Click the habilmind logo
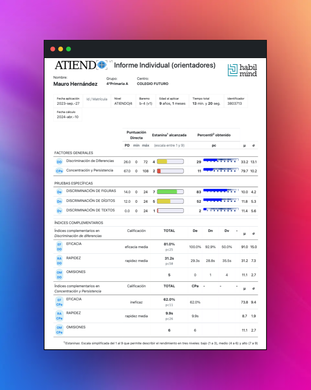Viewport: 311px width, 390px height. coord(242,70)
